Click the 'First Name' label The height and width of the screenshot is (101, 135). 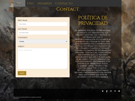[x=22, y=20]
